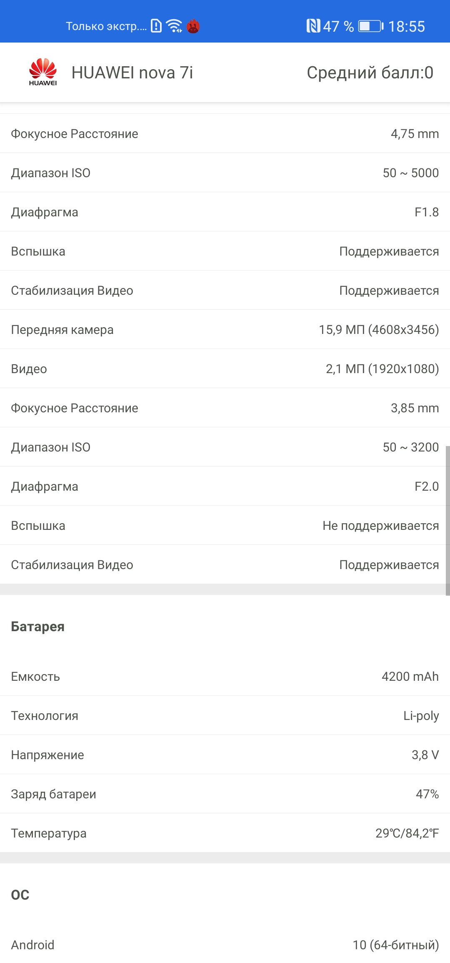
Task: Select the 'Передняя камера' label
Action: pos(62,330)
